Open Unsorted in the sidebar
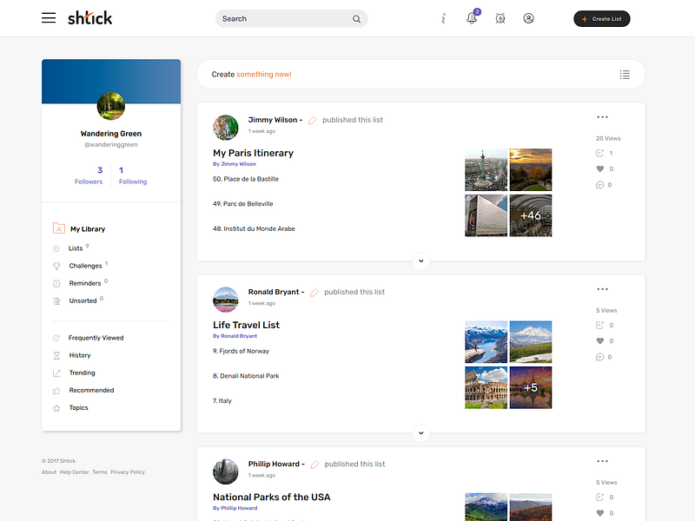 tap(83, 300)
